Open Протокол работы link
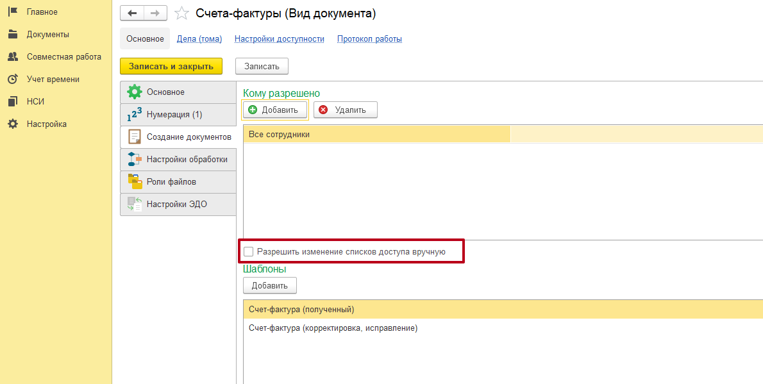763x384 pixels. click(x=369, y=39)
